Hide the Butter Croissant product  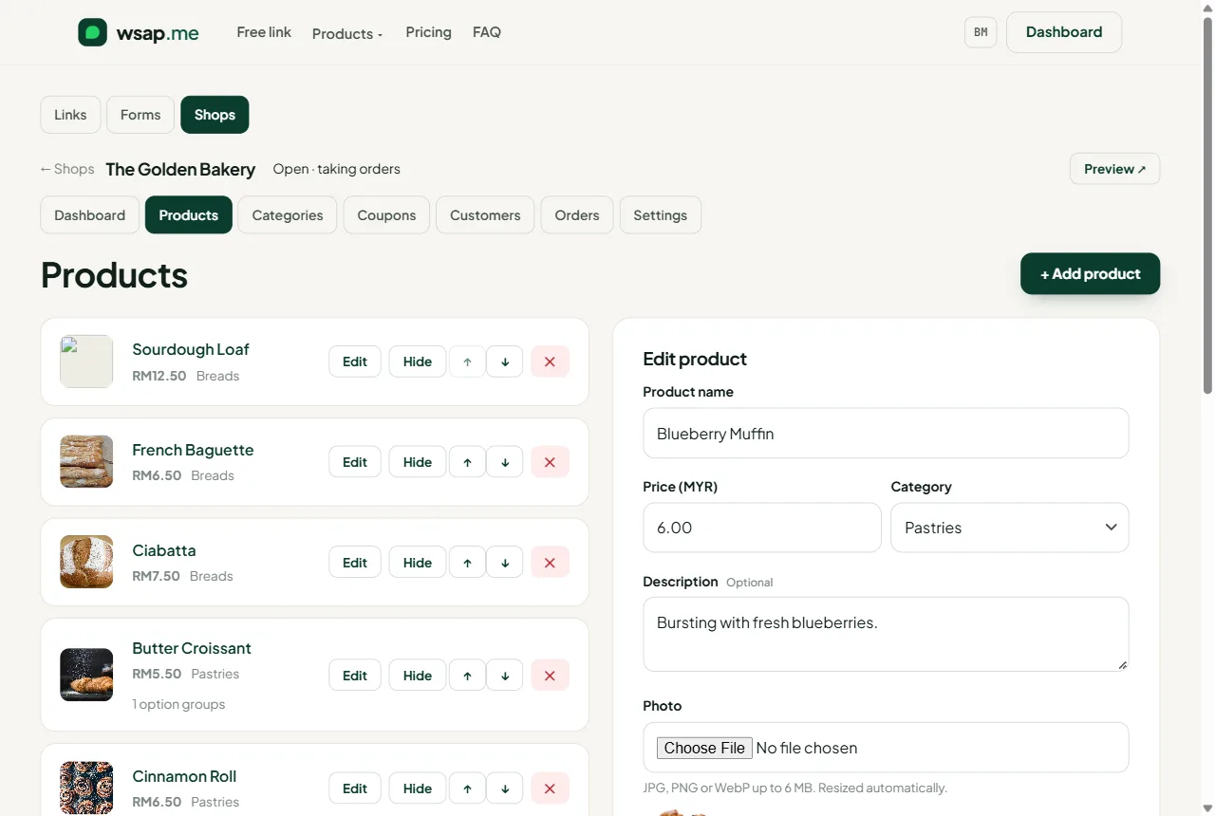[x=418, y=676]
